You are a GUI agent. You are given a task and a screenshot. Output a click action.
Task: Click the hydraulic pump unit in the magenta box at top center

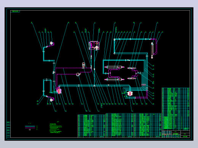(94, 46)
